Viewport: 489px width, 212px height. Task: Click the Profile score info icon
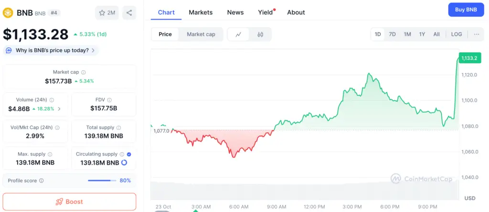tap(42, 181)
